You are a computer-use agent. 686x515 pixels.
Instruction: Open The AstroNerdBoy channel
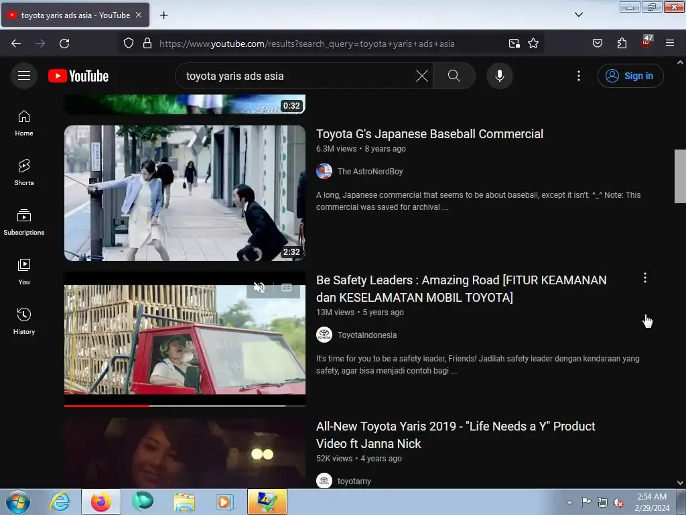pos(370,172)
